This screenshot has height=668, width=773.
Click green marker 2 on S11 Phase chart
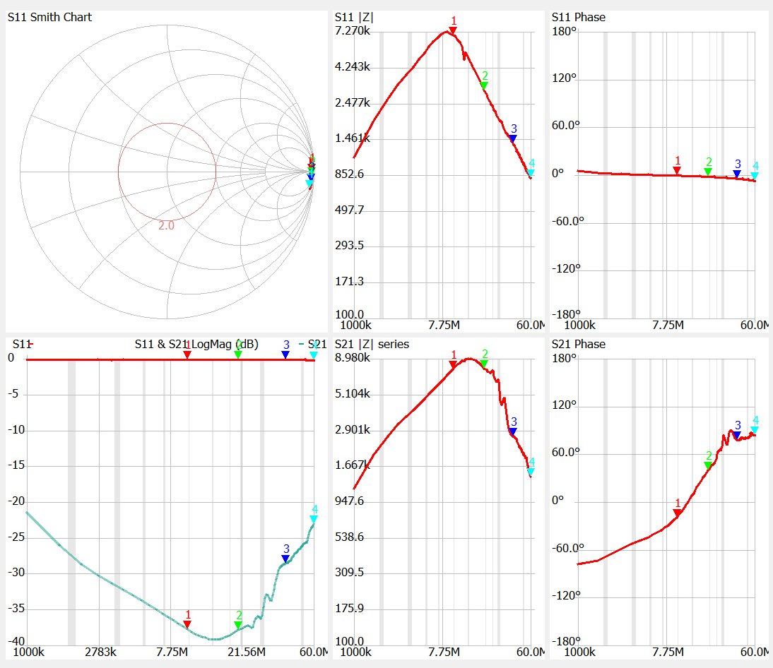pyautogui.click(x=708, y=172)
